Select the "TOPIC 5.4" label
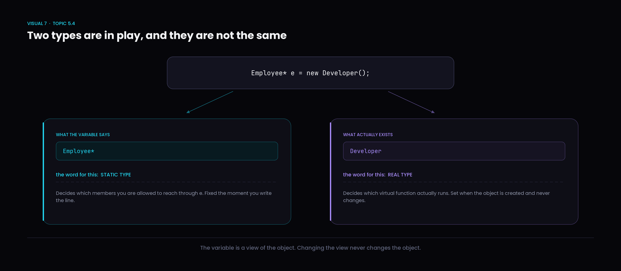The height and width of the screenshot is (271, 621). click(x=64, y=24)
